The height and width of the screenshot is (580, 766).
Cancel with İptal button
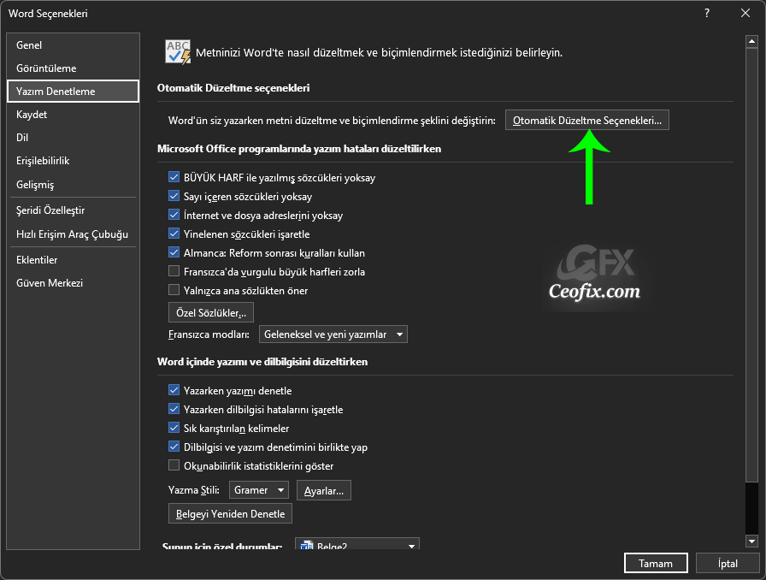[x=728, y=564]
